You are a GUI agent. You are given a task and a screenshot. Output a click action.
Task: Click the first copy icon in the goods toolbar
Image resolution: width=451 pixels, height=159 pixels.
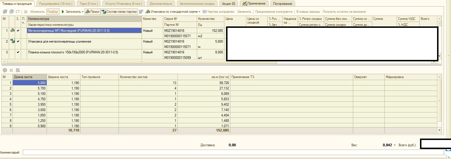(x=5, y=12)
